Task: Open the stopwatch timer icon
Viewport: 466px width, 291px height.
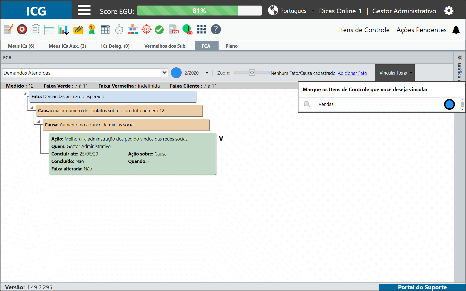Action: tap(119, 29)
